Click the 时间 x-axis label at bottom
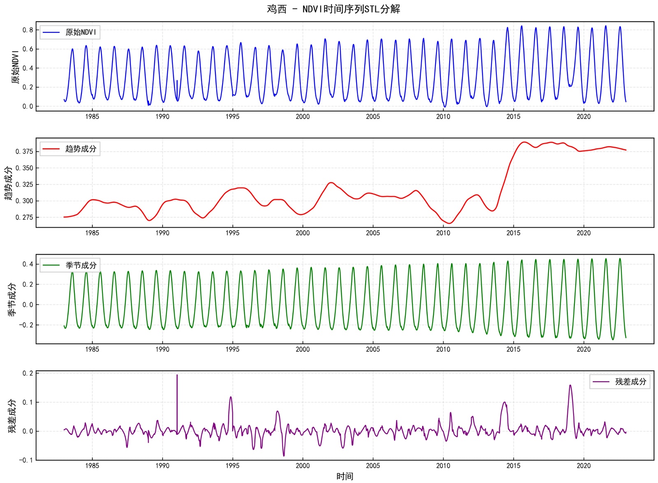The height and width of the screenshot is (483, 658). [x=345, y=476]
